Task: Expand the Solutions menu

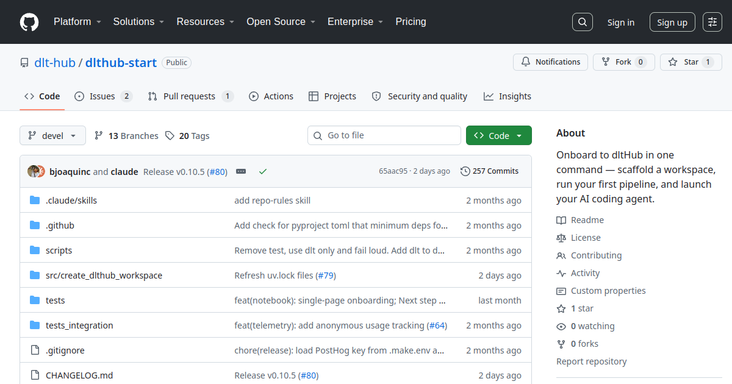Action: [x=138, y=22]
